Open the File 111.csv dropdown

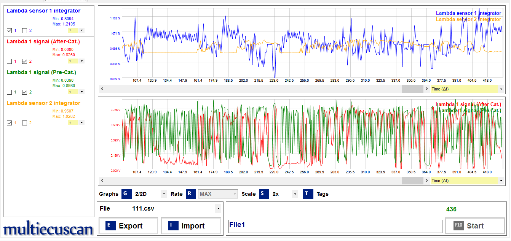click(x=218, y=208)
